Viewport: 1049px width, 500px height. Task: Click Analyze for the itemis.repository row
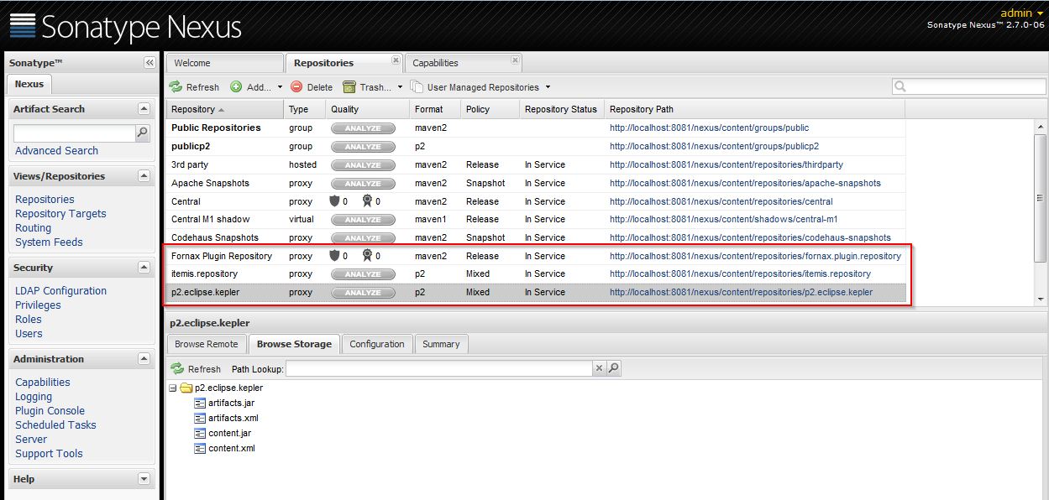[x=363, y=274]
